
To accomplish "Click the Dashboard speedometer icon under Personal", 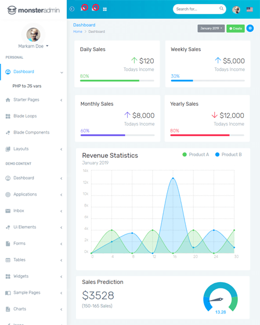I will (8, 72).
